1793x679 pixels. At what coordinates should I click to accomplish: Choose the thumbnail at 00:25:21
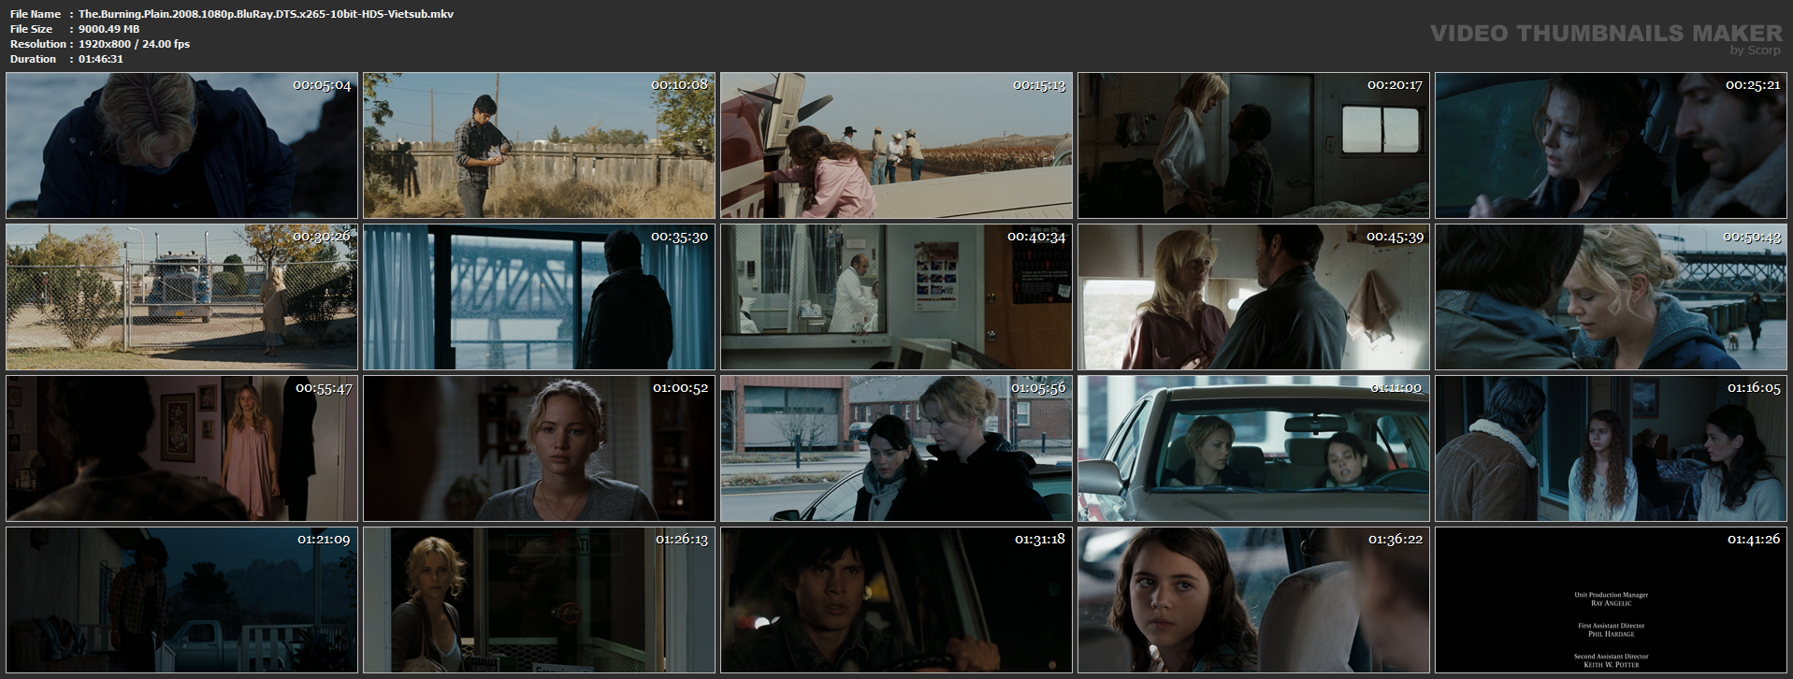pos(1611,145)
